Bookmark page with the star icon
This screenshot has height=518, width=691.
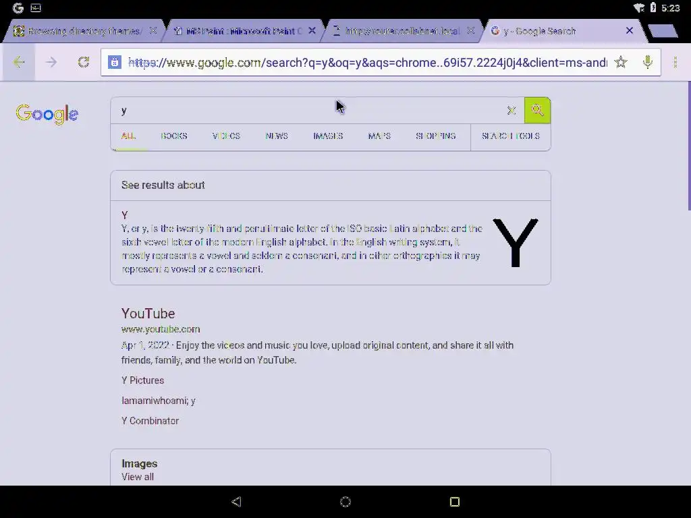621,62
